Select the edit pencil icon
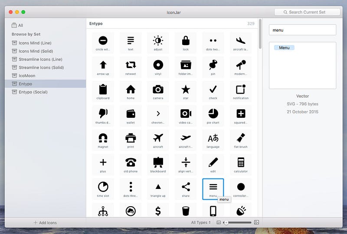Viewport: 347px width, 234px height. pos(213,165)
